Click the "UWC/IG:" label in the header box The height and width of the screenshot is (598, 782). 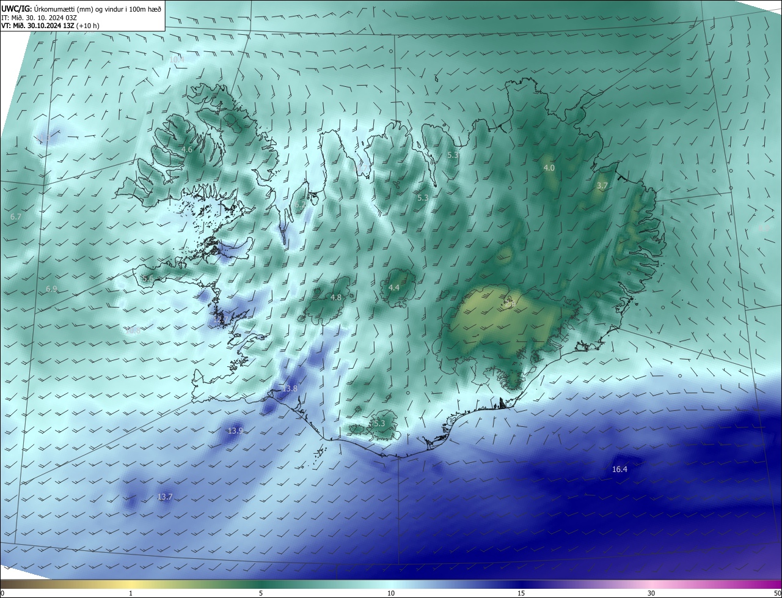tap(16, 8)
